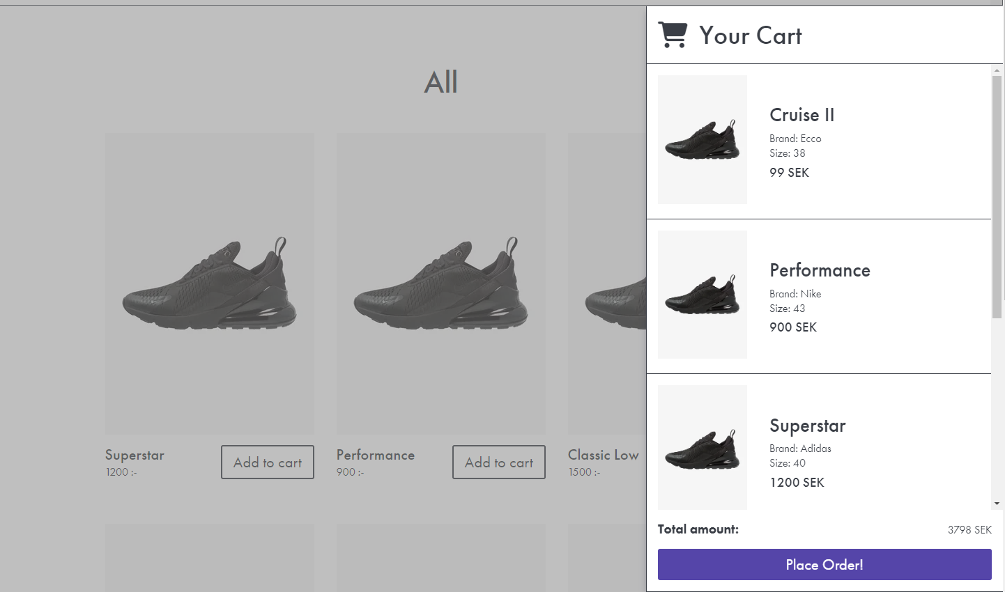
Task: Click the 'Size: 40' text
Action: [788, 463]
